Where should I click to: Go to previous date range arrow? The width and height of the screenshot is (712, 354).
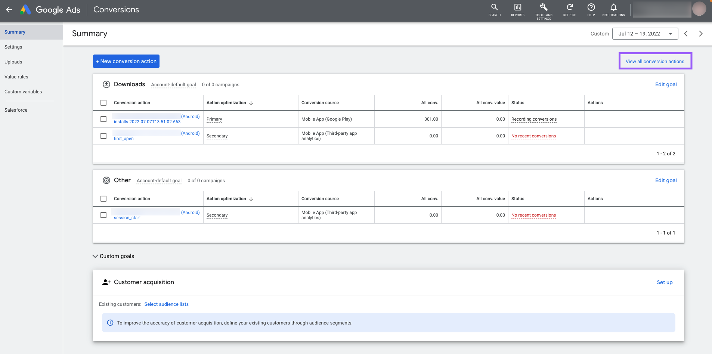point(686,34)
